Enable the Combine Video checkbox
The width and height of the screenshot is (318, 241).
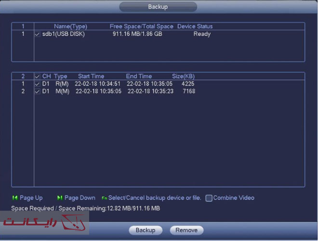(x=209, y=198)
